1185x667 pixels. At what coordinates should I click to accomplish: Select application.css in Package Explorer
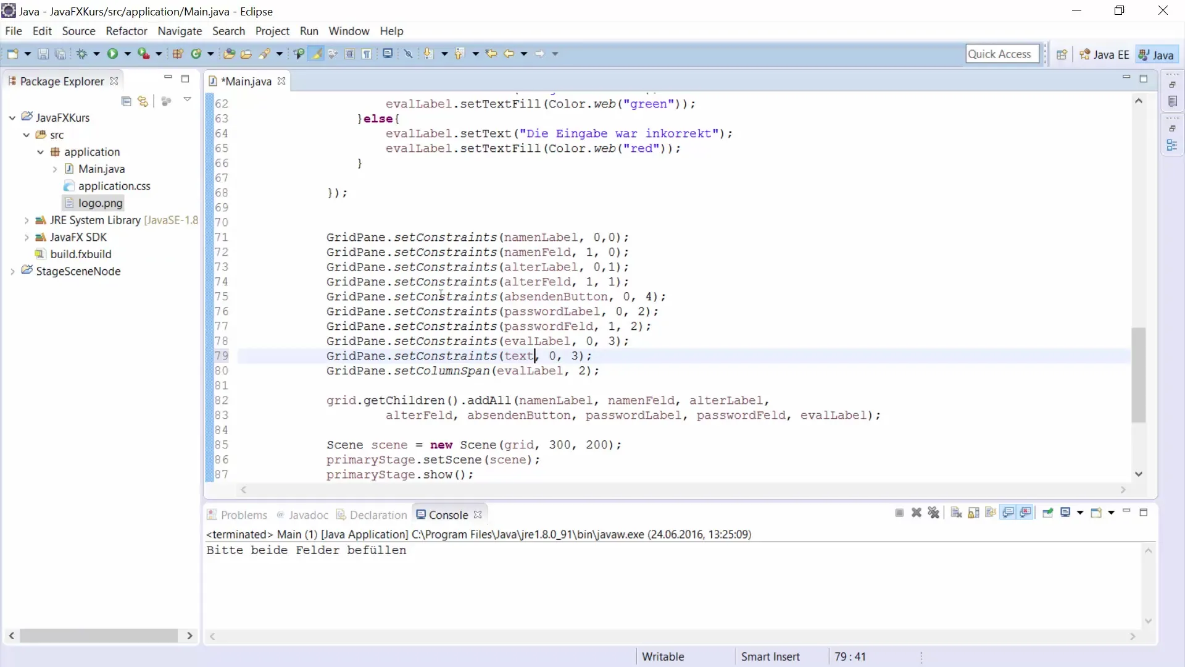[107, 186]
